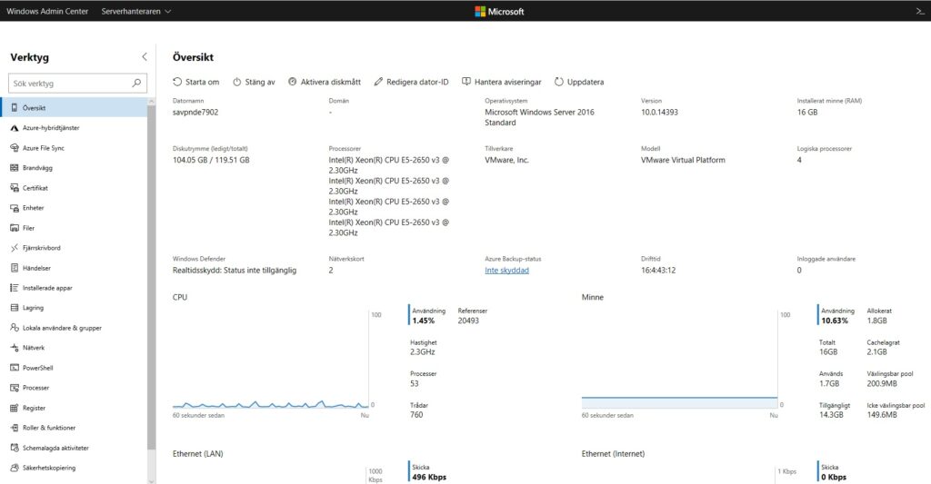
Task: Open Azure-hybridtjänster icon in sidebar
Action: click(15, 128)
